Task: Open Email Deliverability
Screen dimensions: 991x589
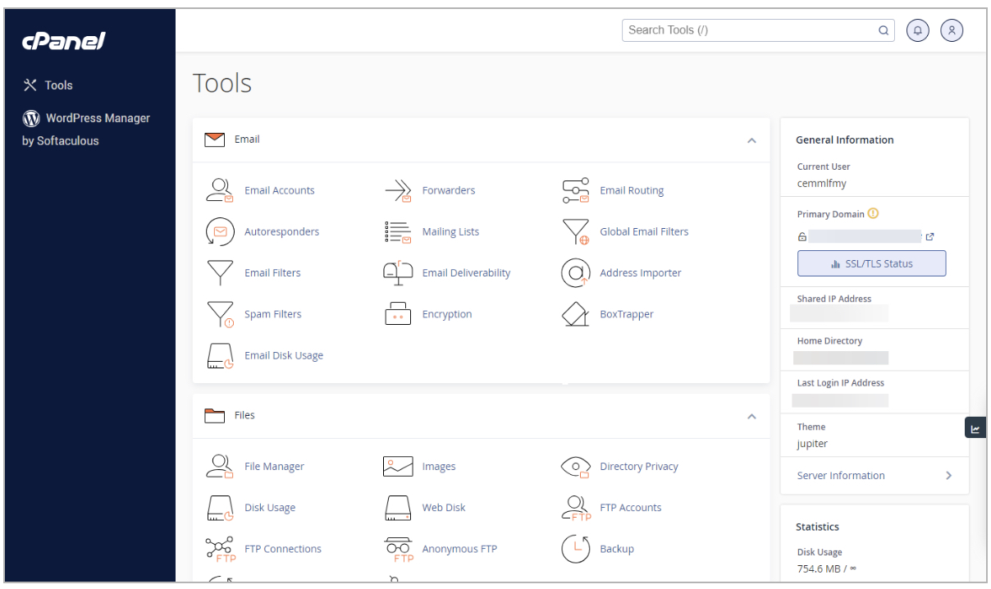Action: point(465,272)
